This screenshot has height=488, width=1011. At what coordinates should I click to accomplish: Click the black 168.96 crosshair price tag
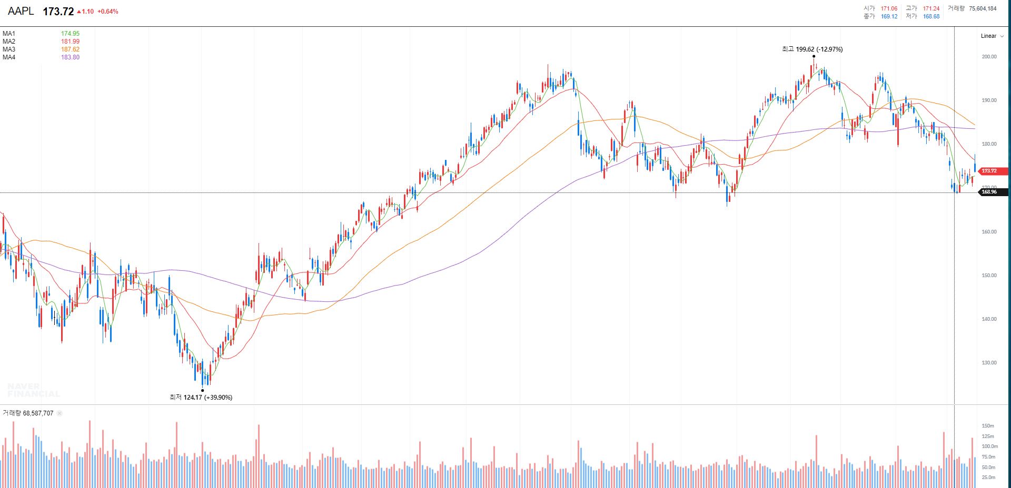pos(993,192)
